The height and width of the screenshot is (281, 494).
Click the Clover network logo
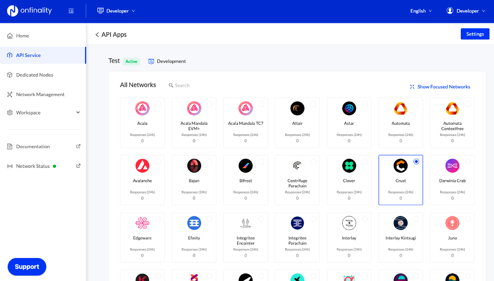[349, 166]
